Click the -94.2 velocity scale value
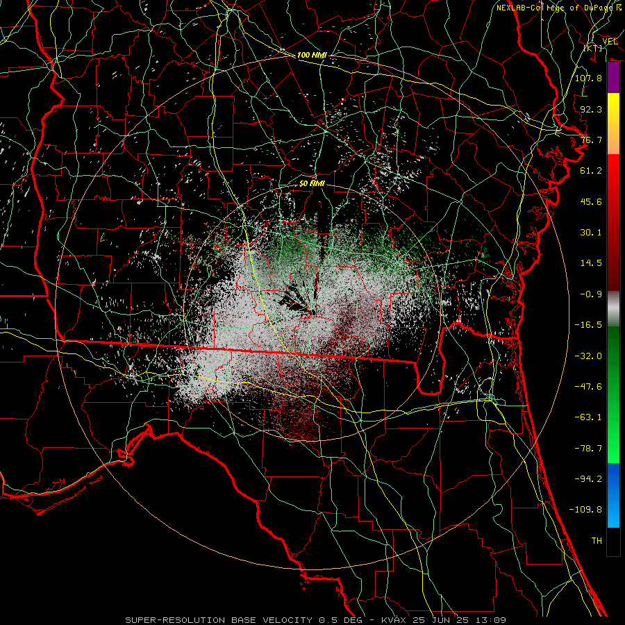 pyautogui.click(x=588, y=479)
